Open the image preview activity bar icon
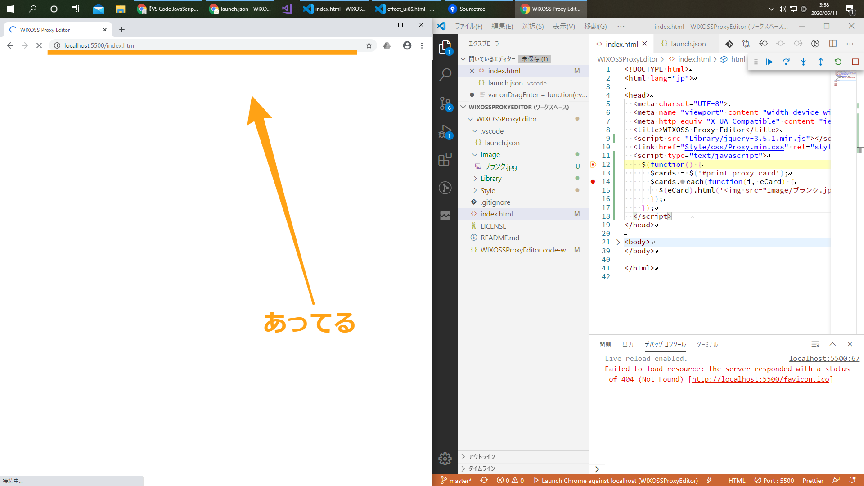This screenshot has width=864, height=486. [x=445, y=216]
